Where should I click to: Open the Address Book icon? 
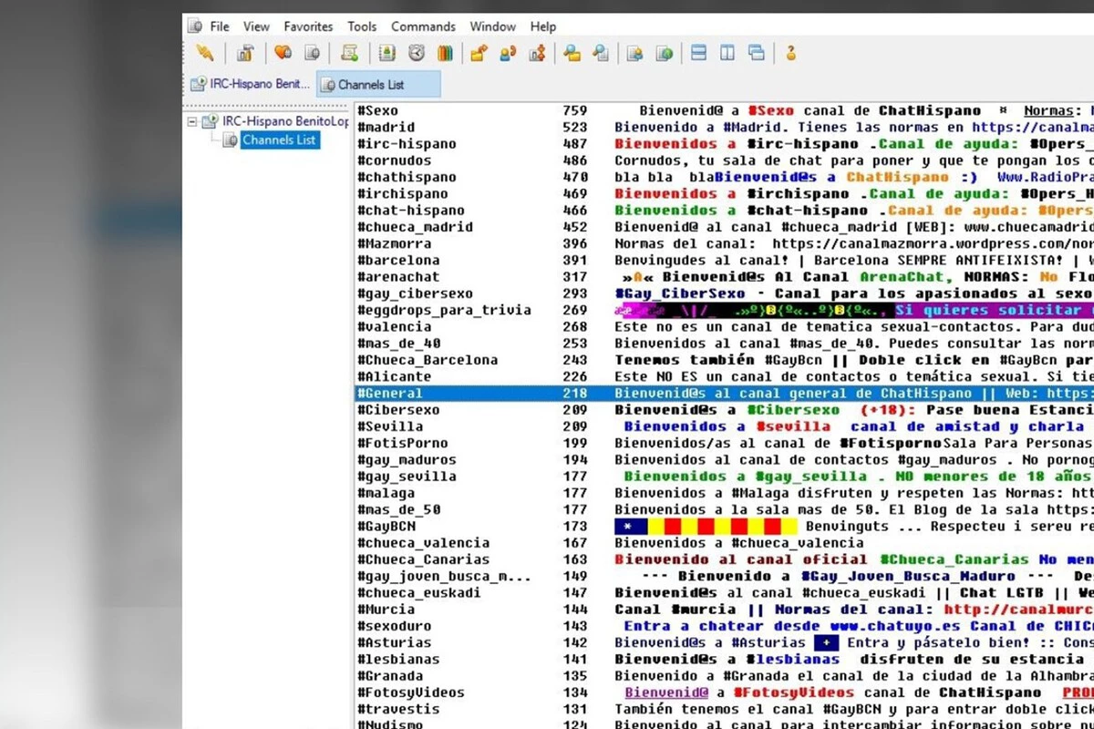387,53
